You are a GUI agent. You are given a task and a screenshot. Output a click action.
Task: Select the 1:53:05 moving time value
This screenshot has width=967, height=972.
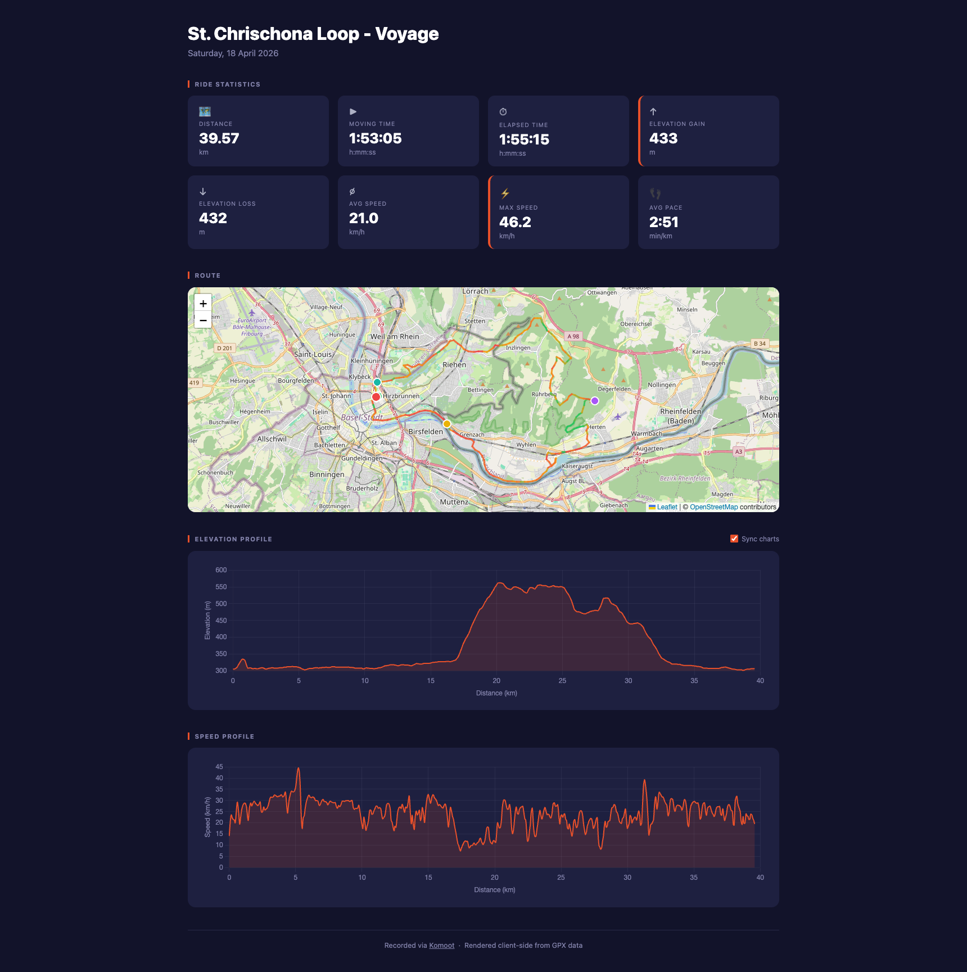pyautogui.click(x=376, y=138)
